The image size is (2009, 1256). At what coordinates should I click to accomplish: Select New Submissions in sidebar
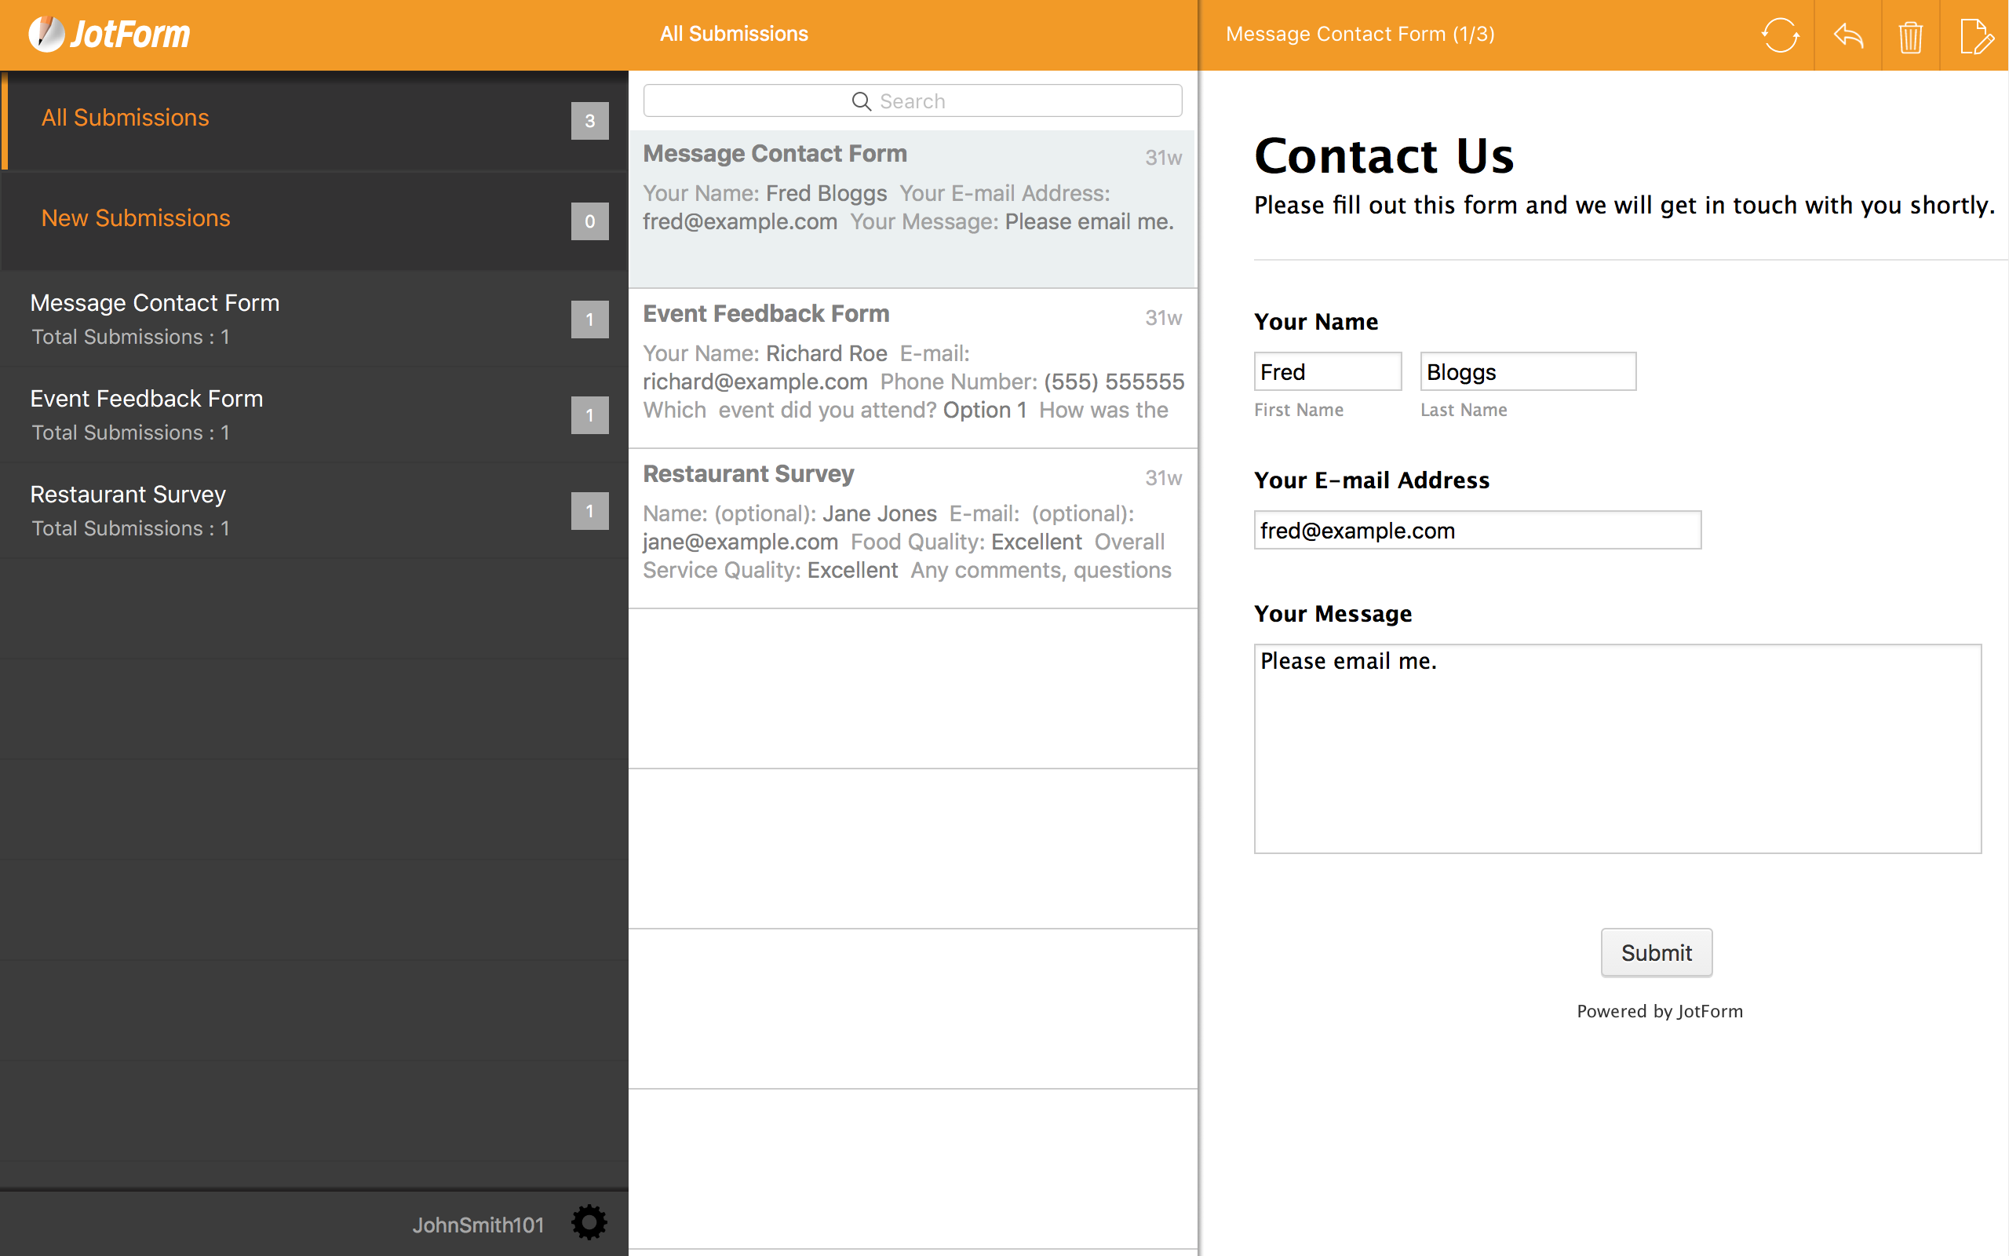point(314,220)
